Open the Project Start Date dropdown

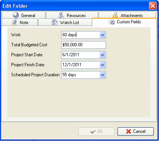pyautogui.click(x=102, y=55)
